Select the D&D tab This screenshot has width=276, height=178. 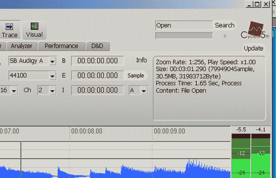[97, 46]
